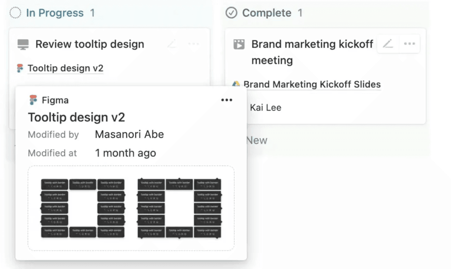The image size is (451, 269).
Task: Click the In Progress dashed circle status icon
Action: click(15, 13)
